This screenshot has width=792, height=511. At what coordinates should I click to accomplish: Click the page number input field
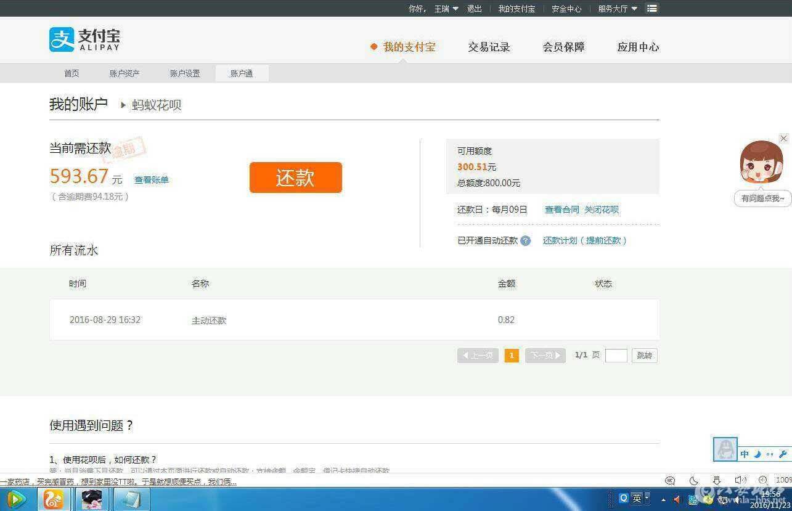coord(616,356)
